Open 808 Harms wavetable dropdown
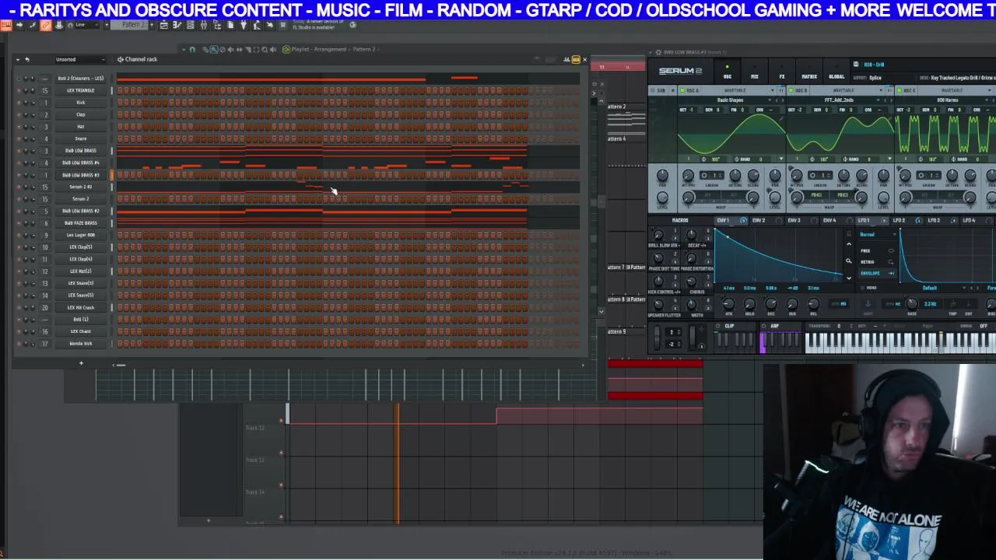 949,100
